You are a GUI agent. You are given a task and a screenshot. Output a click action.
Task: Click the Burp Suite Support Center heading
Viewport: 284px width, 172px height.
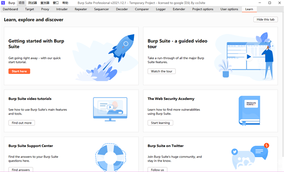(x=31, y=146)
